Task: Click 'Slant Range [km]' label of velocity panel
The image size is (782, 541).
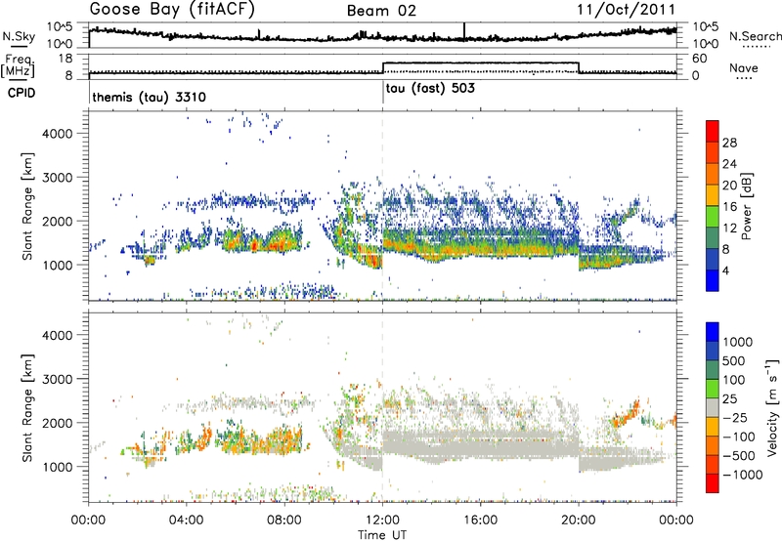Action: [27, 408]
